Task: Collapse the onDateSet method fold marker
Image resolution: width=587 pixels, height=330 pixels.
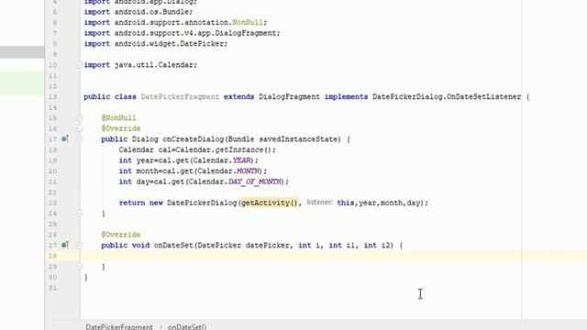Action: pos(80,246)
